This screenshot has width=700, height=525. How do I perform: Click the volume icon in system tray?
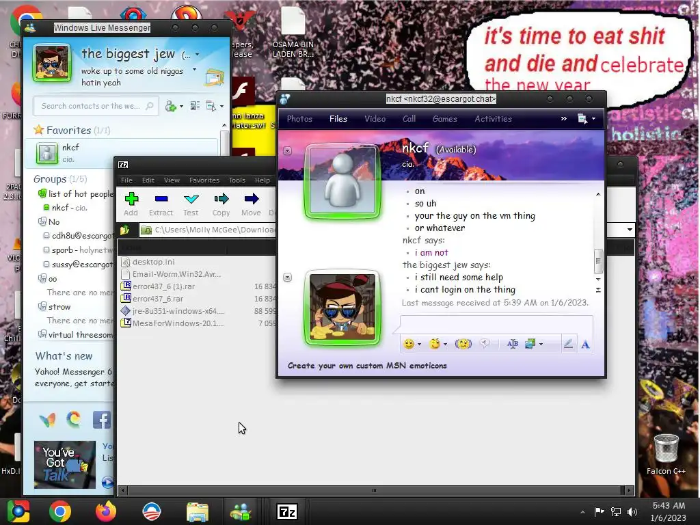pyautogui.click(x=632, y=512)
